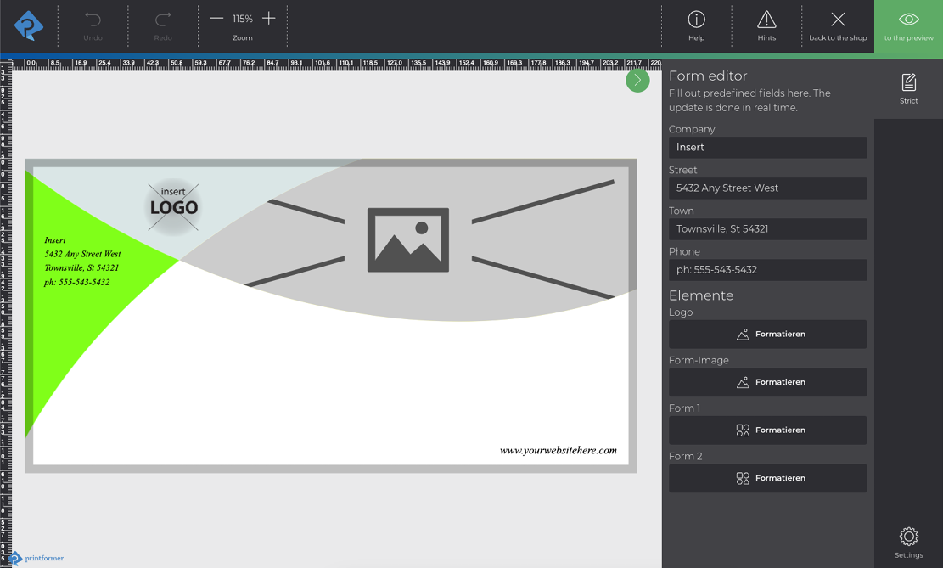
Task: Focus the Phone number field
Action: point(767,270)
